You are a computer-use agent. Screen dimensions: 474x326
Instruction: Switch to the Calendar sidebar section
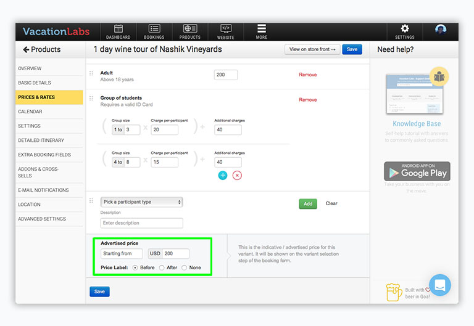[x=30, y=112]
